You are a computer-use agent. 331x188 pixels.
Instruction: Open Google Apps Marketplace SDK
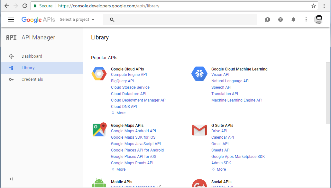coord(238,157)
